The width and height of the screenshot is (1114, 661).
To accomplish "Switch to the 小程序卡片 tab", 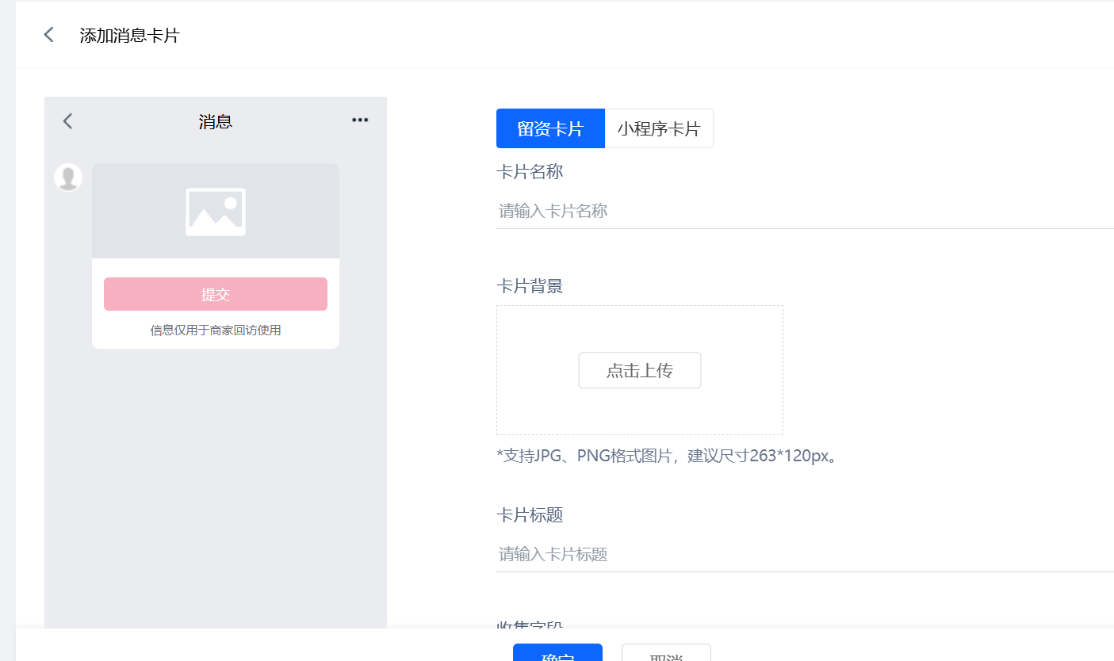I will (x=659, y=129).
